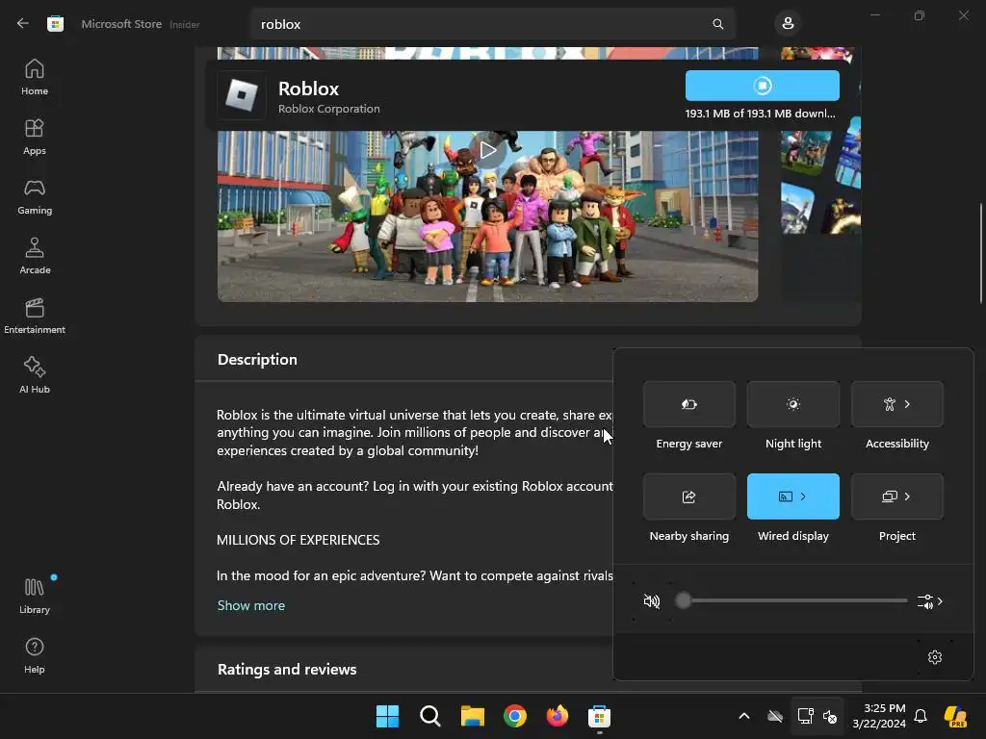Open Windows Start menu
The image size is (986, 739).
pyautogui.click(x=387, y=716)
